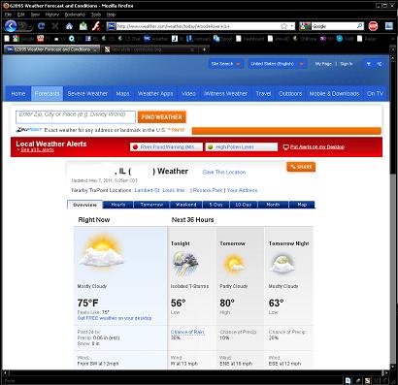Switch temperature units to Fahrenheit
The height and width of the screenshot is (385, 398).
tap(369, 64)
